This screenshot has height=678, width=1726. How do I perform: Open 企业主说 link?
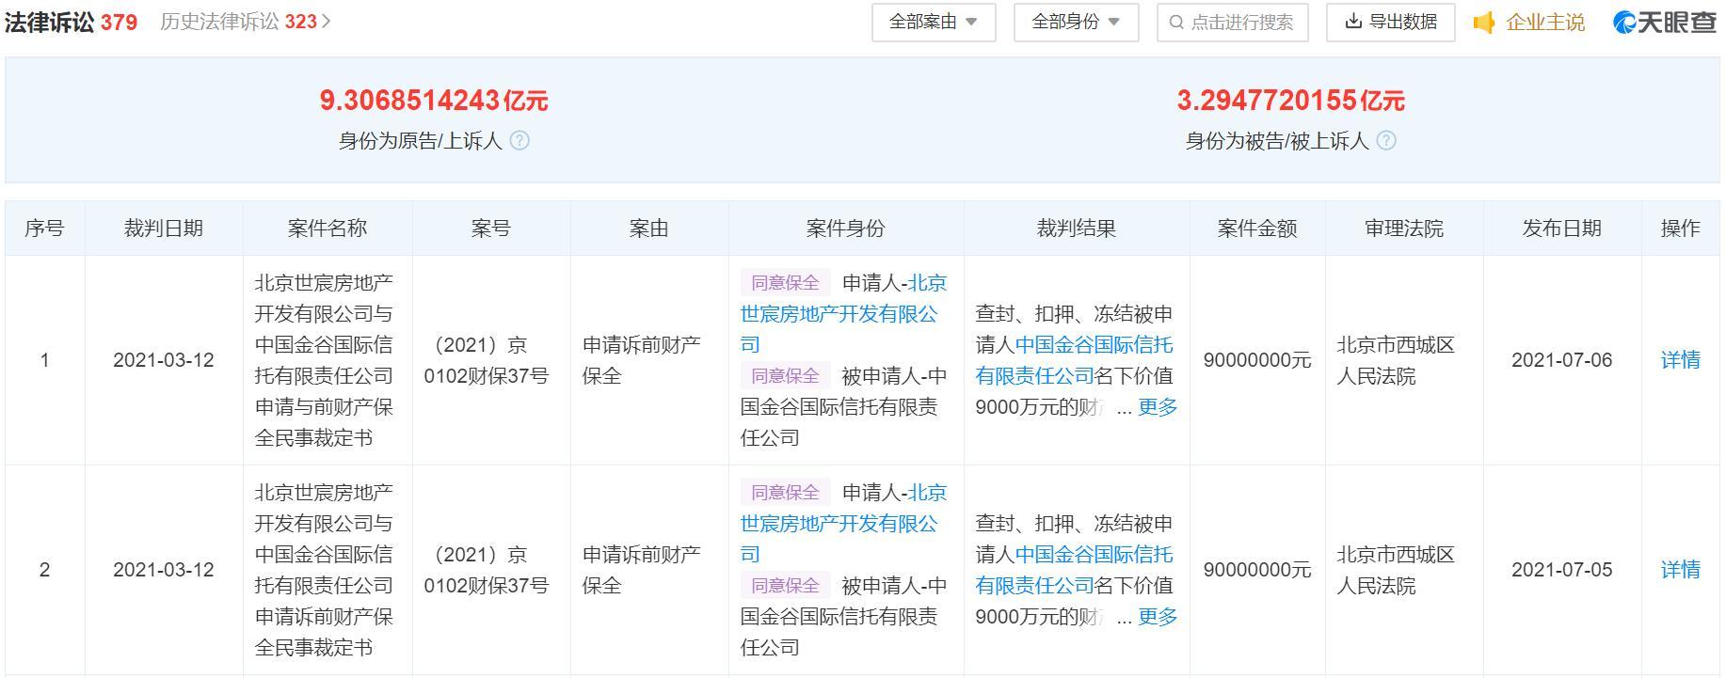(1545, 23)
